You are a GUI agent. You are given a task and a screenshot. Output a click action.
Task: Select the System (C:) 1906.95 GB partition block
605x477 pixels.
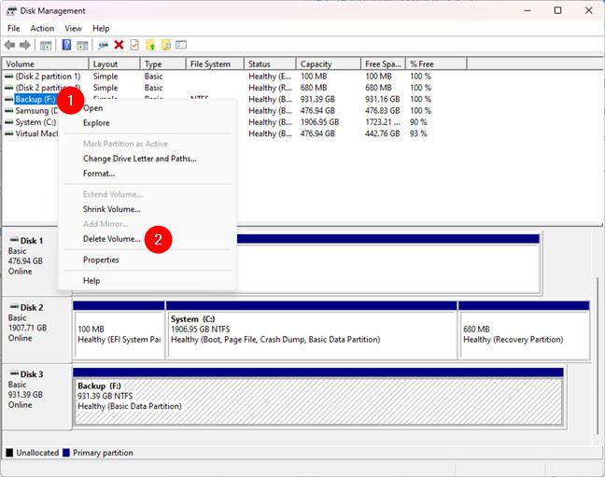(312, 330)
